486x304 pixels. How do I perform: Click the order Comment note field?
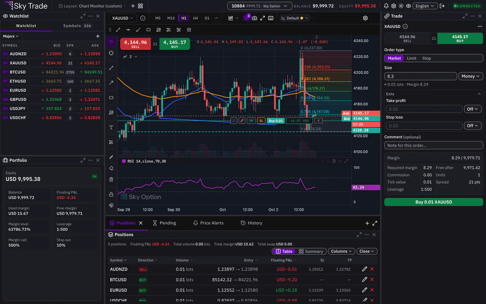click(x=434, y=145)
